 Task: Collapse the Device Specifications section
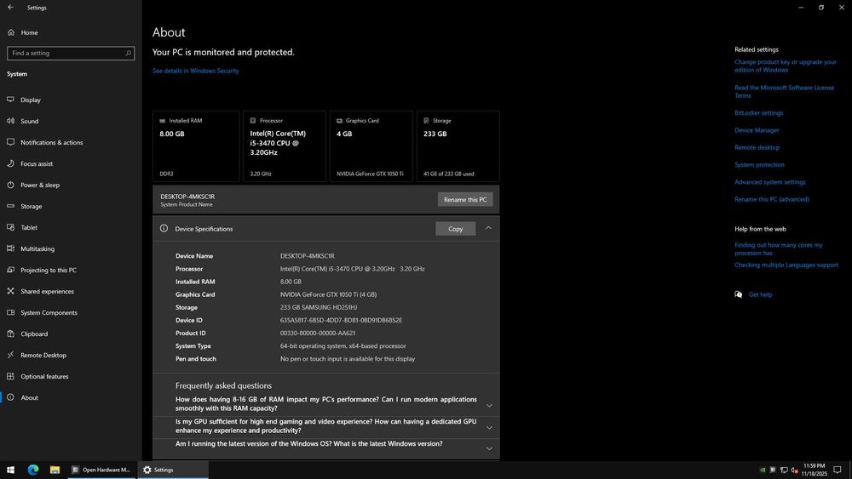[488, 228]
